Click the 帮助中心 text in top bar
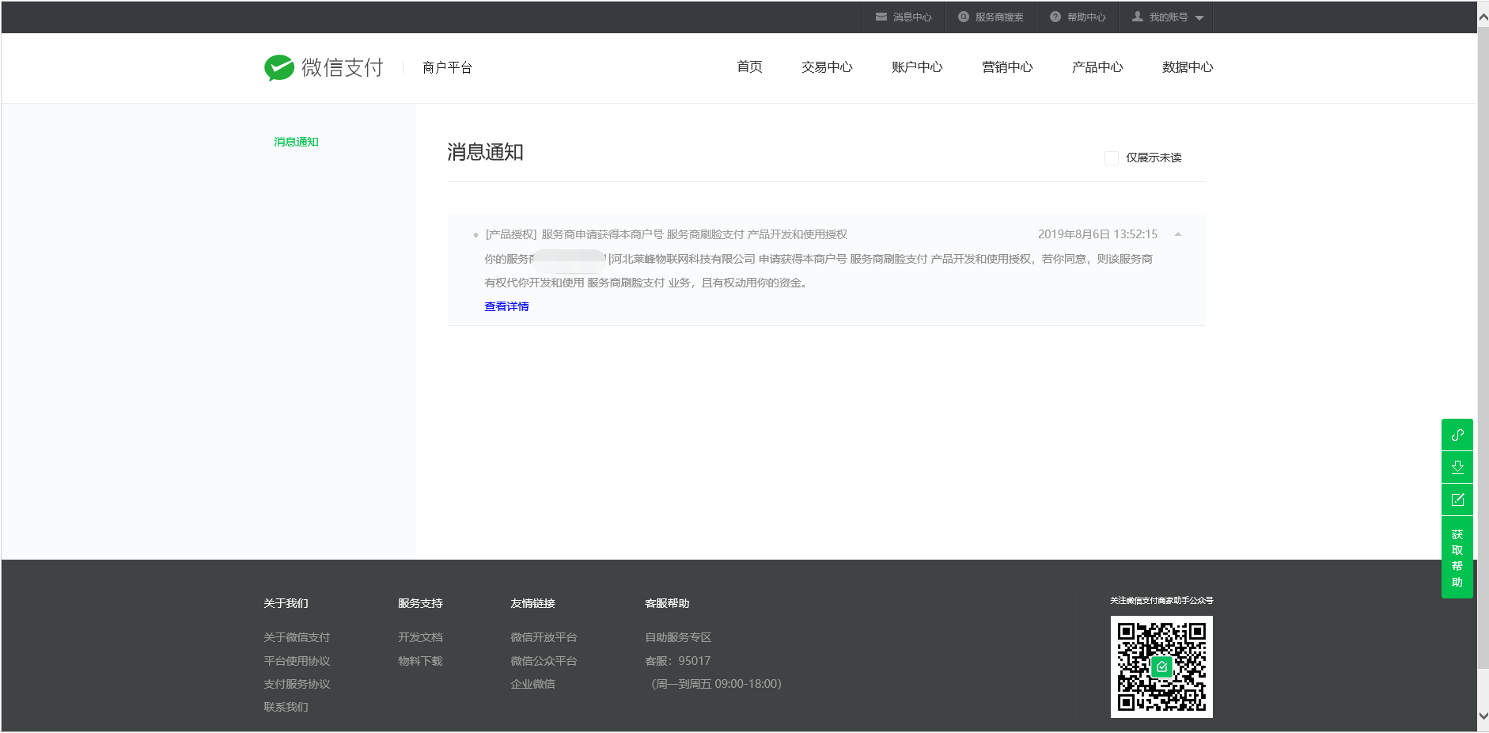 pos(1085,17)
